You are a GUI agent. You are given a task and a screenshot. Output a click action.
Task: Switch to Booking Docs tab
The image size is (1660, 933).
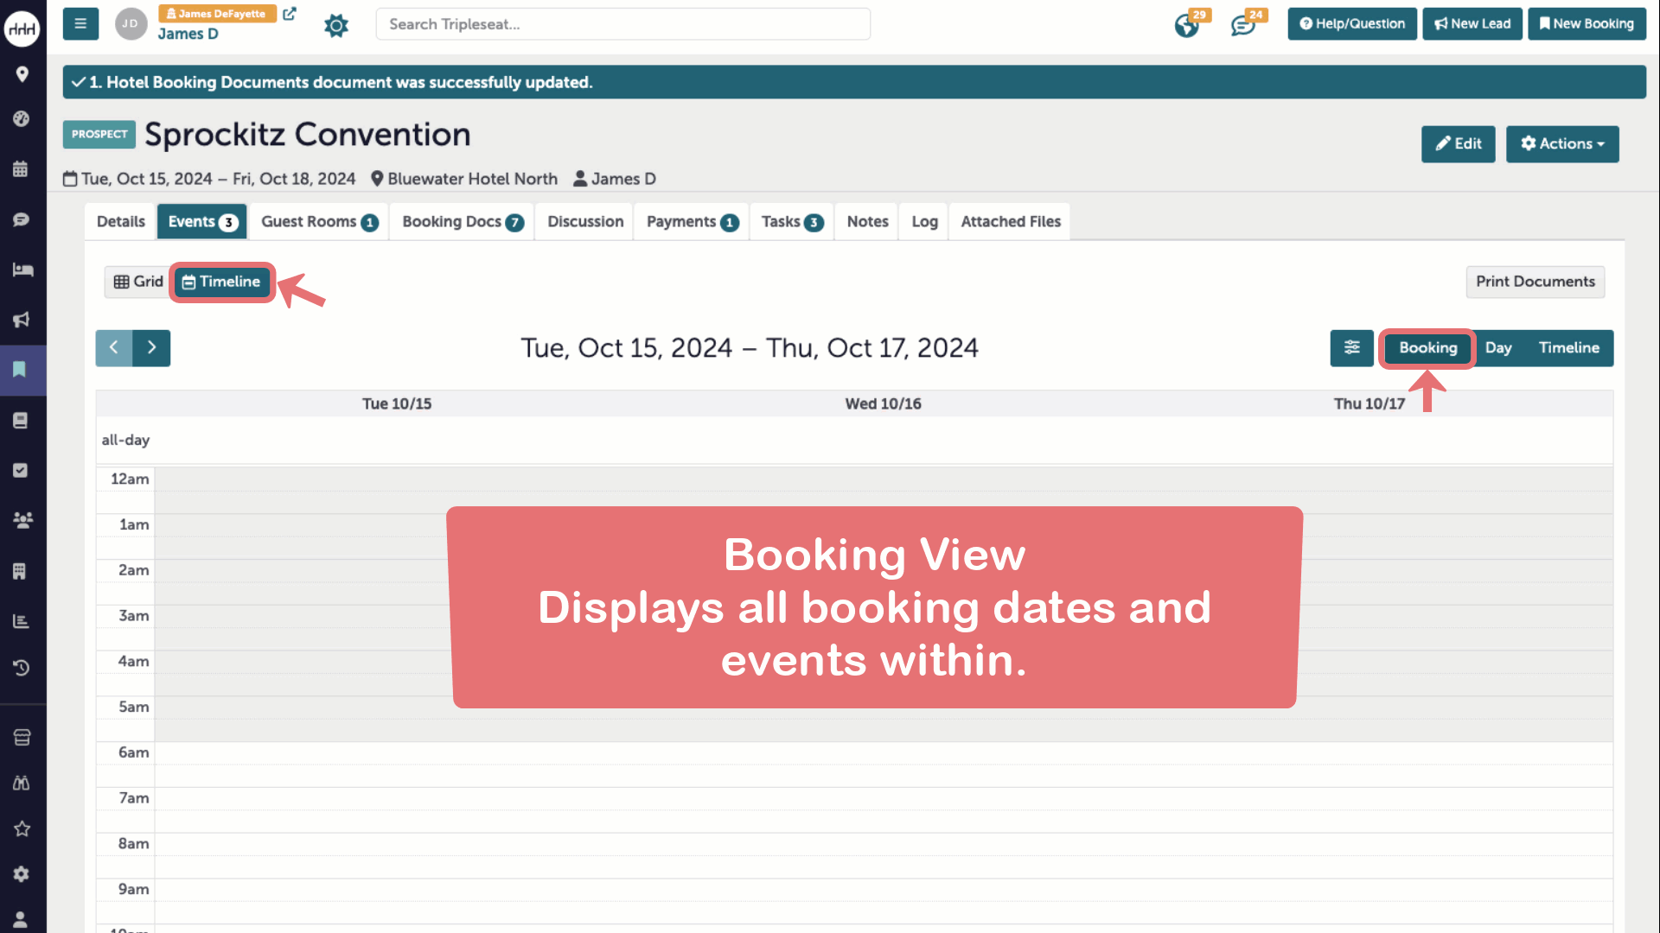point(462,222)
